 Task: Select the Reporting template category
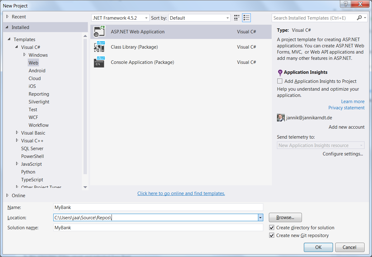point(39,94)
